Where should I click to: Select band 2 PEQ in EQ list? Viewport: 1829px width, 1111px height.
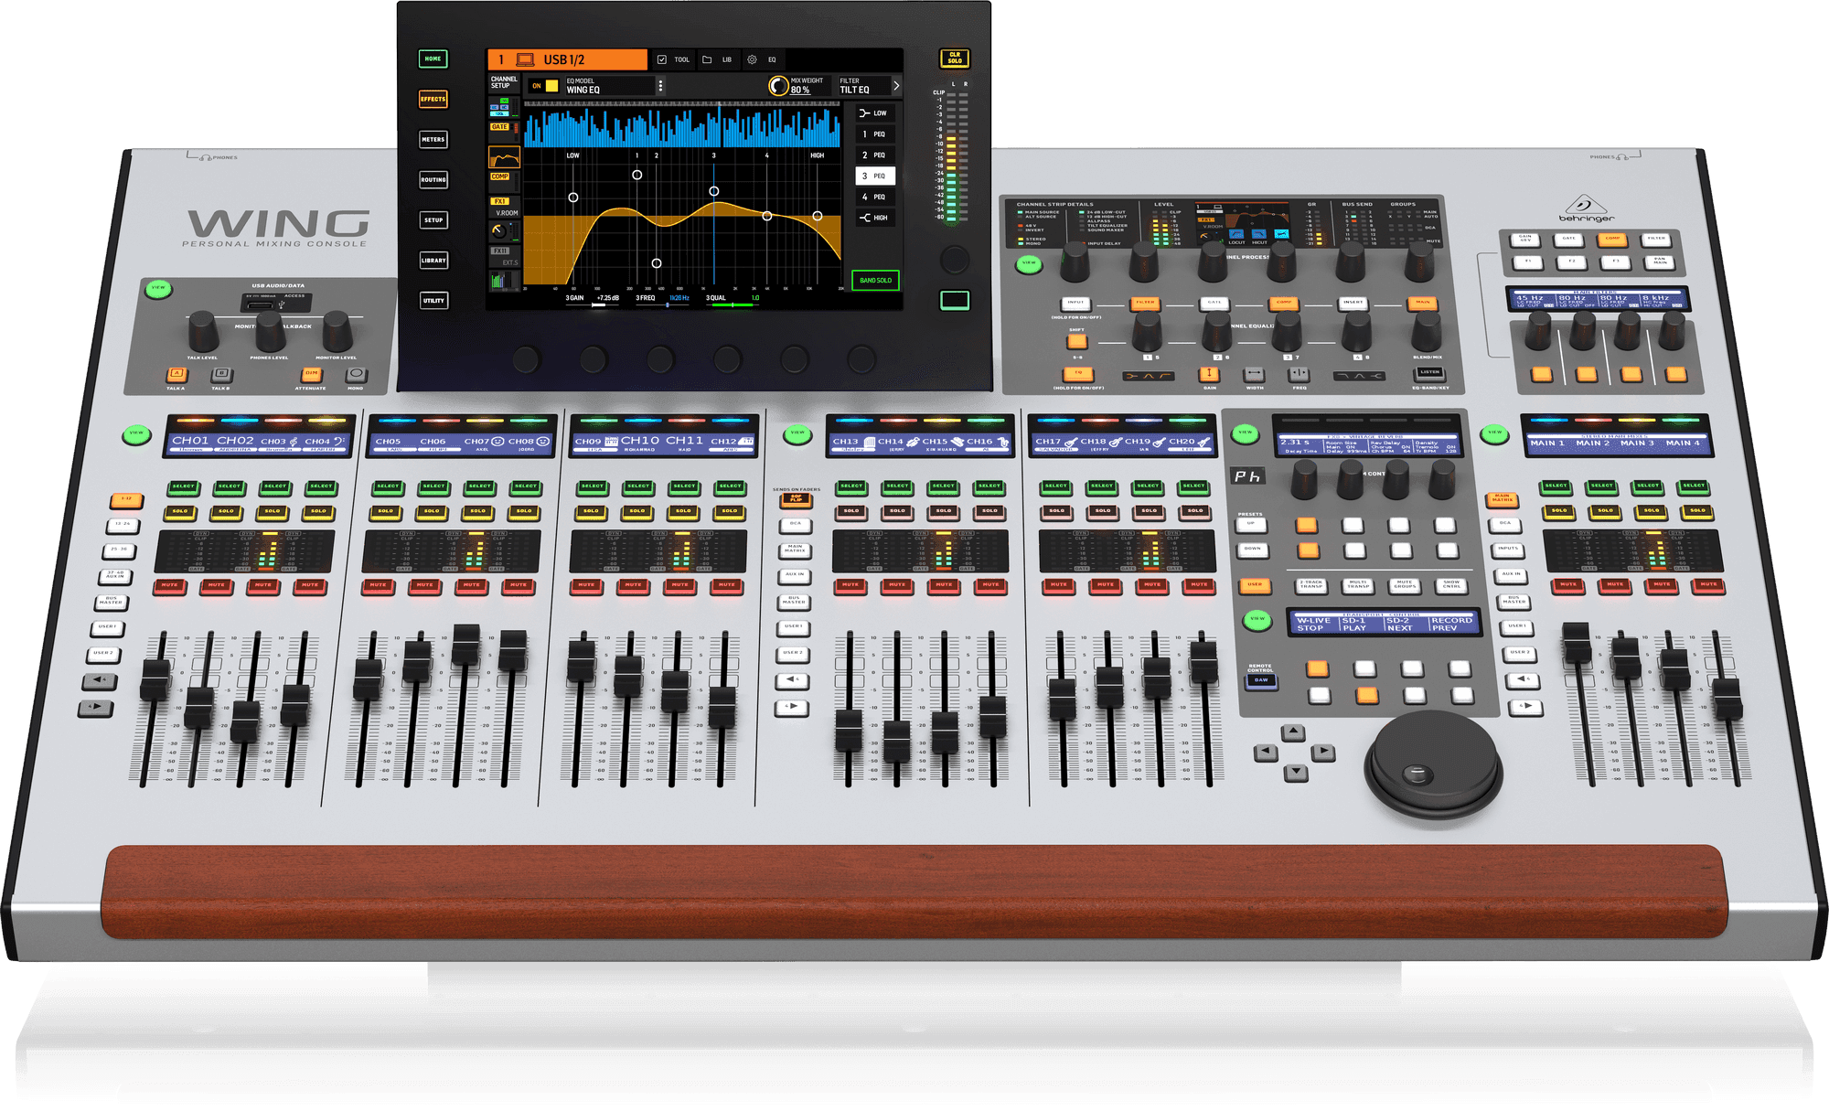tap(874, 155)
